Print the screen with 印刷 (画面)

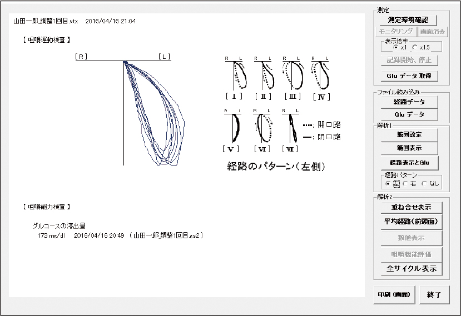tap(394, 295)
